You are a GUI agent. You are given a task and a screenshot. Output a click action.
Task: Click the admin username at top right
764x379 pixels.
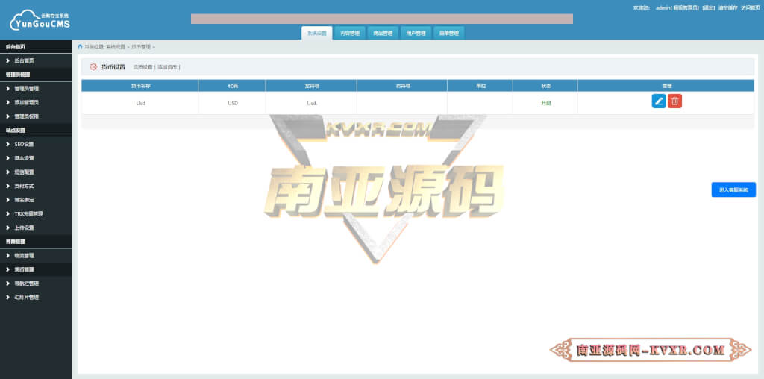(x=663, y=7)
